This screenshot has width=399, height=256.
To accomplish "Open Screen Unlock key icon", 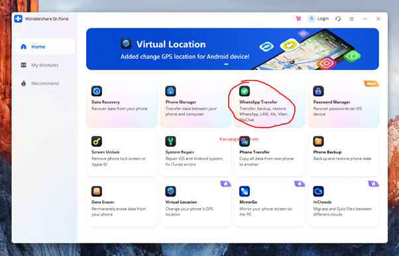I will point(97,141).
